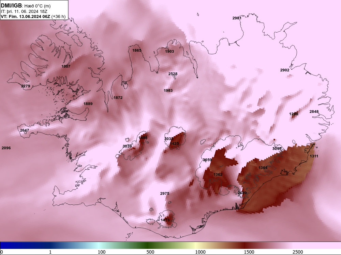Click the legend tick label 100
The image size is (341, 255).
(x=102, y=252)
